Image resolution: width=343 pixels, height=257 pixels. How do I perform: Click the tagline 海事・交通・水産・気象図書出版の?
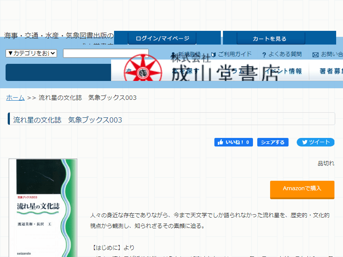59,36
